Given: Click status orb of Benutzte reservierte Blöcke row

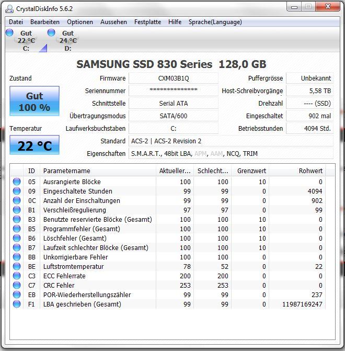Looking at the screenshot, I should point(17,219).
